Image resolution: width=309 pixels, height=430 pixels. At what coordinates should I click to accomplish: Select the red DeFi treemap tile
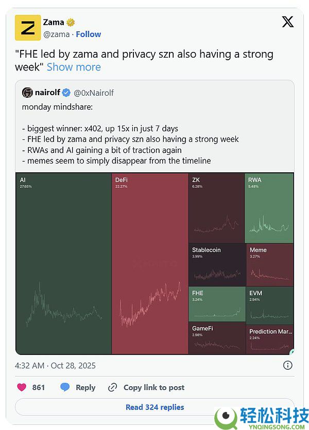point(150,263)
